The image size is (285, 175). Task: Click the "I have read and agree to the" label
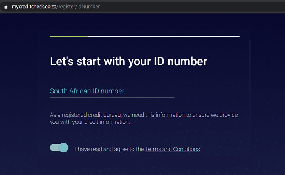(109, 149)
